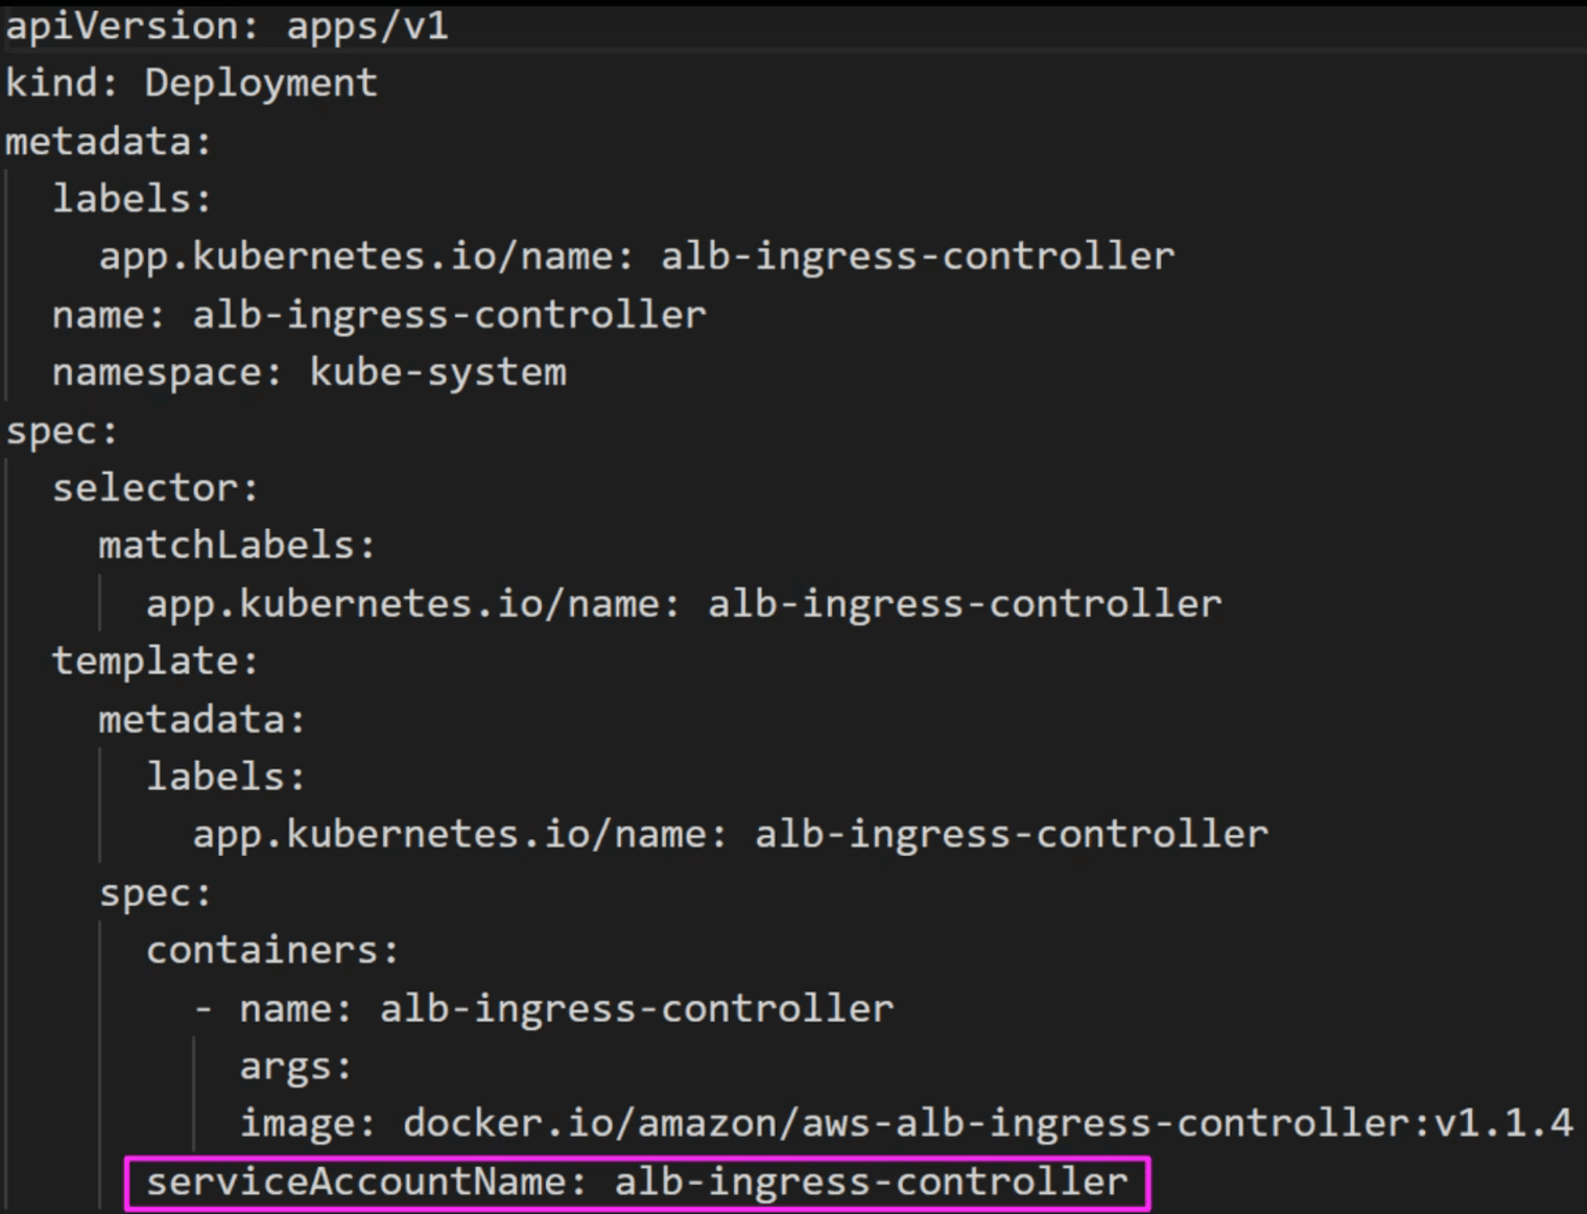1587x1214 pixels.
Task: Click the template key
Action: 147,661
